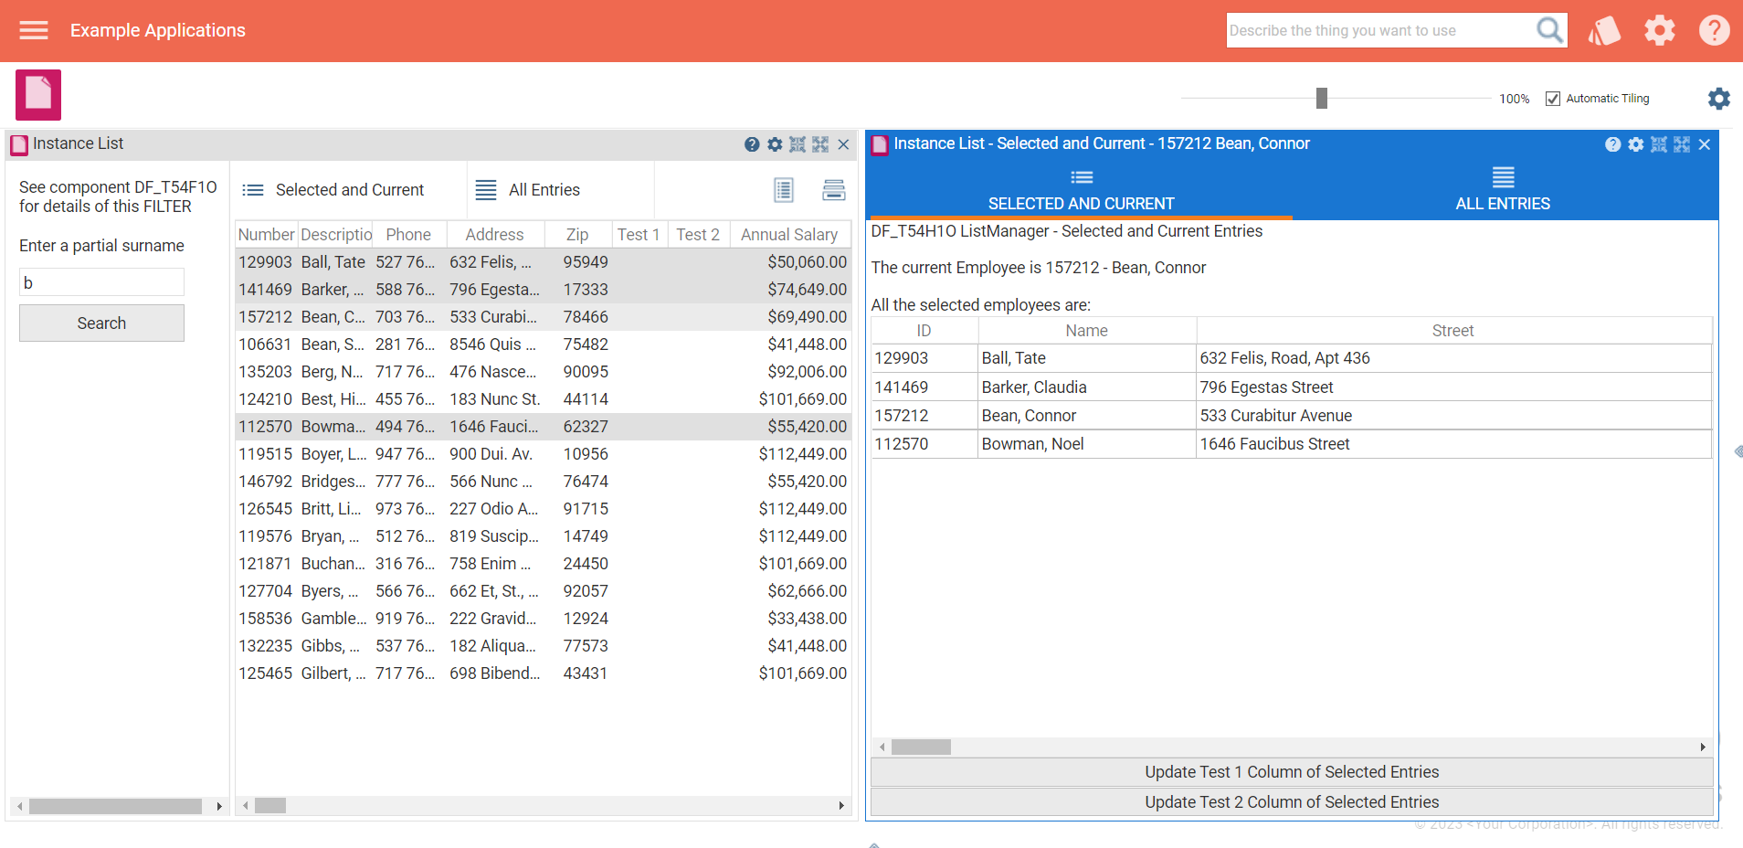This screenshot has width=1743, height=848.
Task: Switch to the ALL ENTRIES tab
Action: pyautogui.click(x=1502, y=189)
